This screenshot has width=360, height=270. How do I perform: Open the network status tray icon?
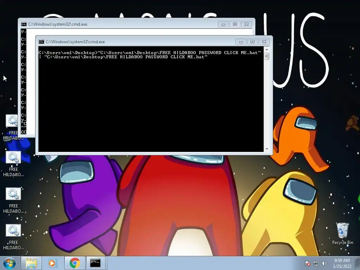tap(316, 263)
